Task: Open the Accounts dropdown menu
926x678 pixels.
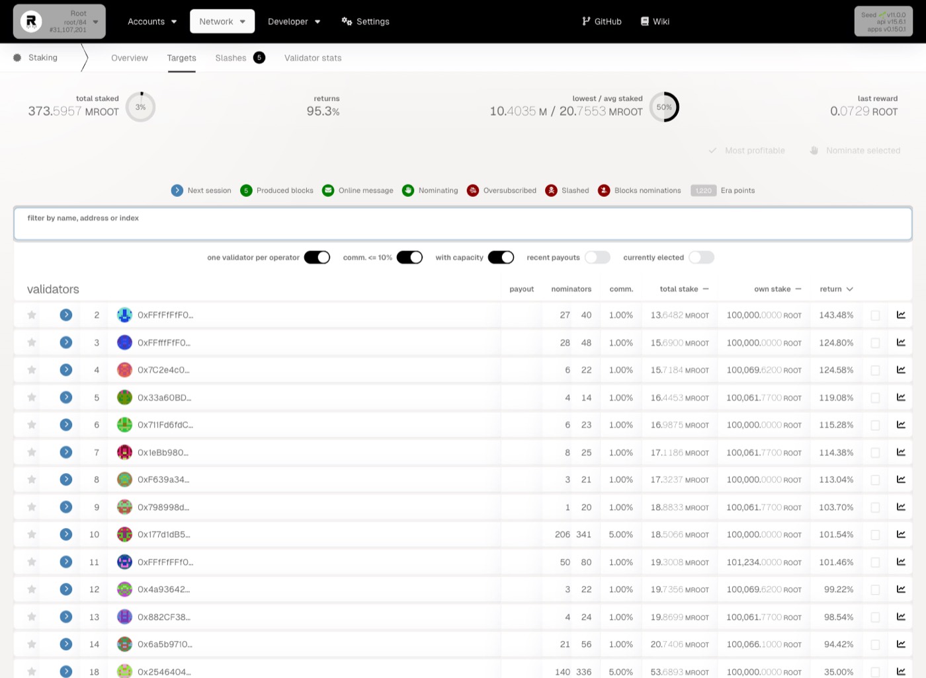Action: click(152, 22)
